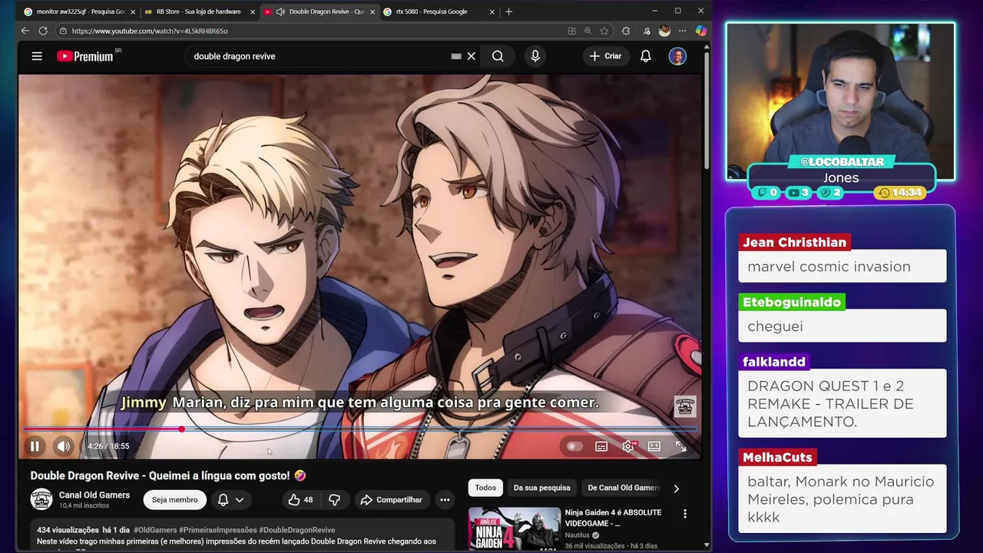Open Copilot in the browser toolbar
The width and height of the screenshot is (983, 553).
coord(700,31)
